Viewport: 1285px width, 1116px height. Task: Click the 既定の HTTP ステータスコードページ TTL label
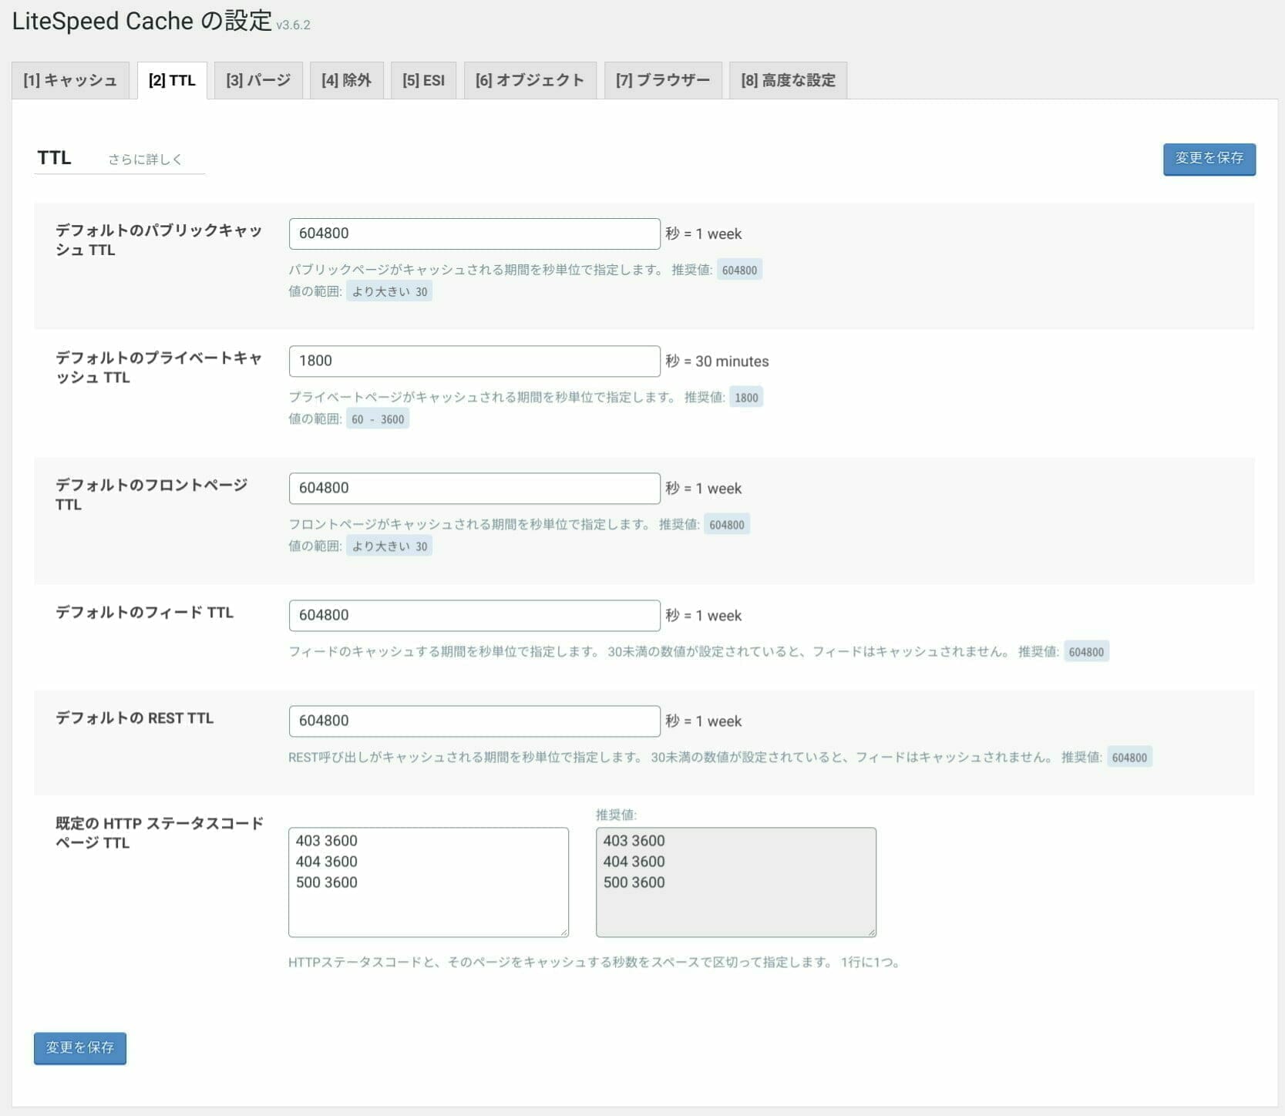160,833
